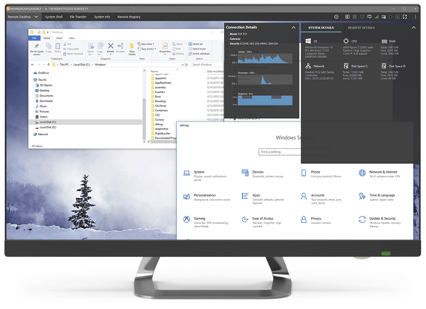
Task: Select the Branding folder in file list
Action: tap(159, 101)
